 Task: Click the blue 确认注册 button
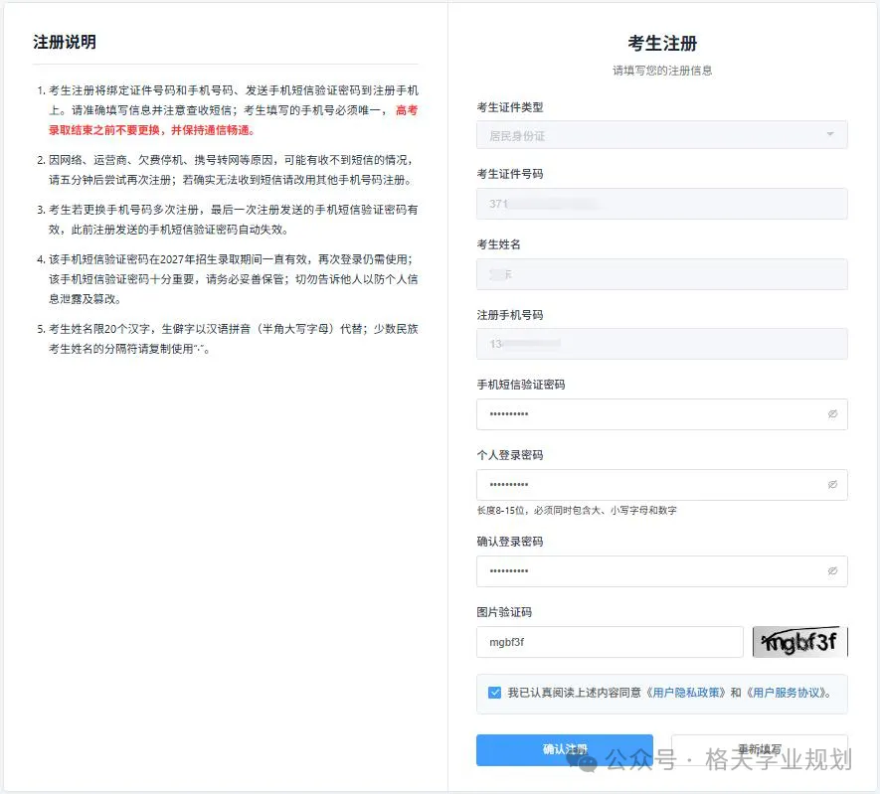coord(565,749)
